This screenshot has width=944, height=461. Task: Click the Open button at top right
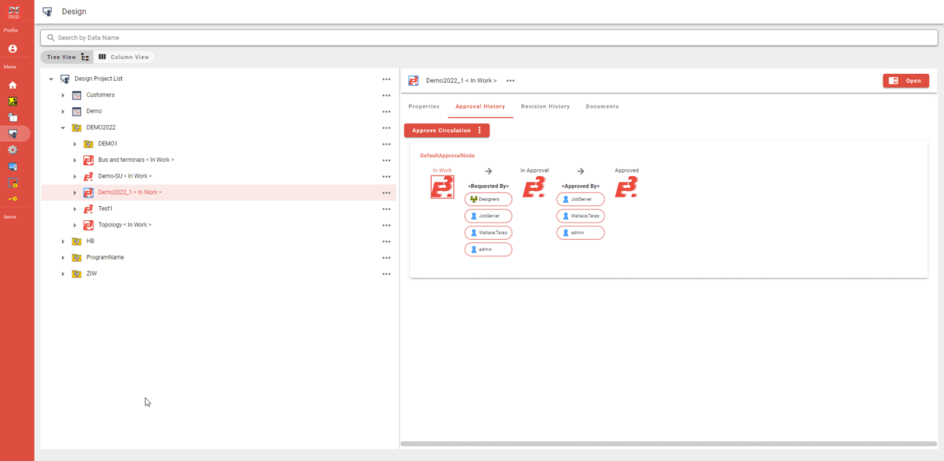click(x=905, y=80)
